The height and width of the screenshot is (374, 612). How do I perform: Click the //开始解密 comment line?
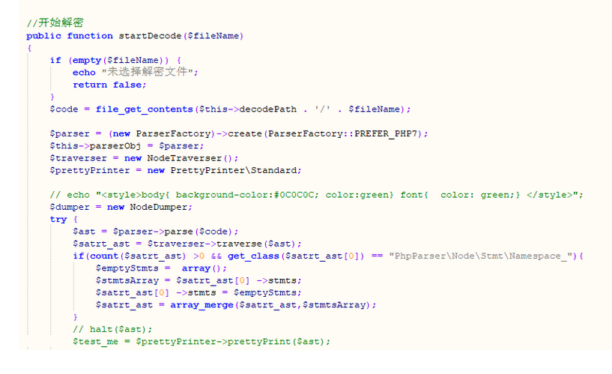click(x=55, y=23)
